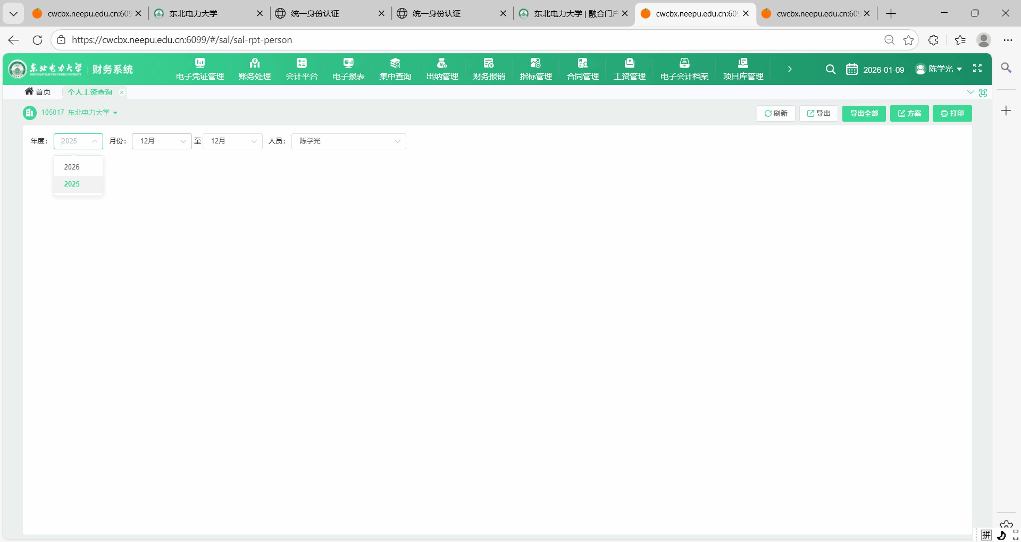This screenshot has height=542, width=1021.
Task: Expand the start month 12月 dropdown
Action: 162,141
